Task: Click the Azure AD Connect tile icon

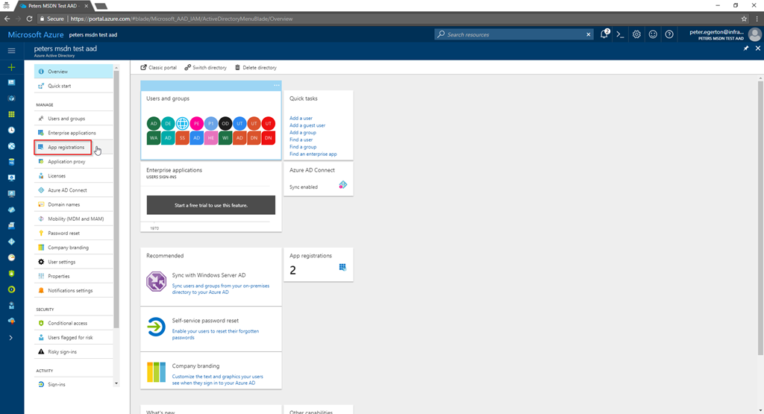Action: point(342,185)
